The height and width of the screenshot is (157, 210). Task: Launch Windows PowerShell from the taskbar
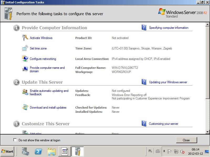pos(38,152)
